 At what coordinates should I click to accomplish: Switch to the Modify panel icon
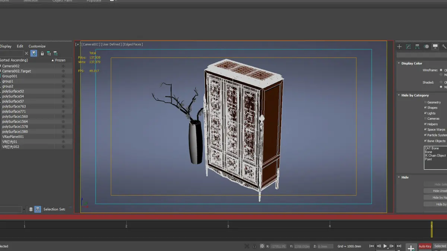[408, 46]
